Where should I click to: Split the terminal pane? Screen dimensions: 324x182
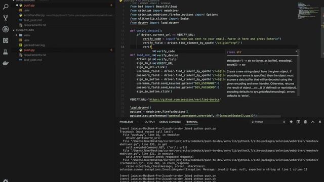(298, 122)
